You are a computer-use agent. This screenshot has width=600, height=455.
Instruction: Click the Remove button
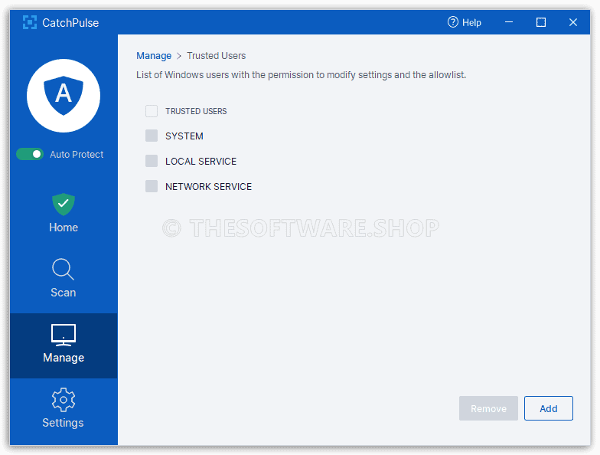pos(488,408)
